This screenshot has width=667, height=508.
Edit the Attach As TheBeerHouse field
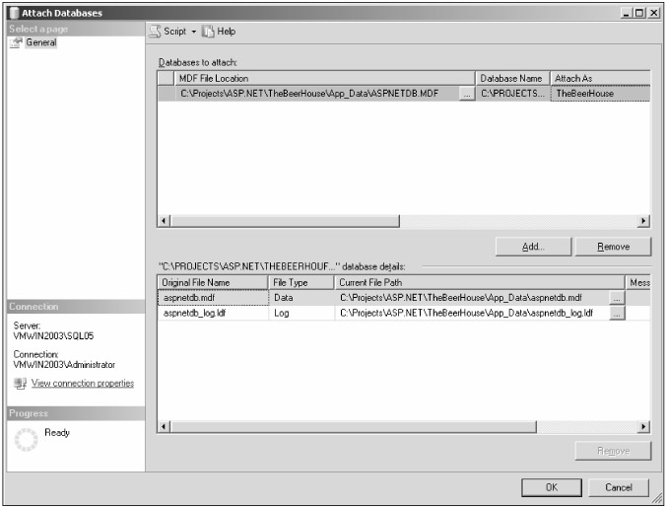pos(599,94)
